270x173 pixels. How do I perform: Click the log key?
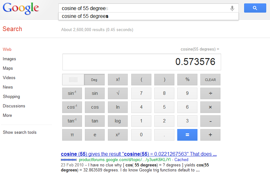coord(118,121)
